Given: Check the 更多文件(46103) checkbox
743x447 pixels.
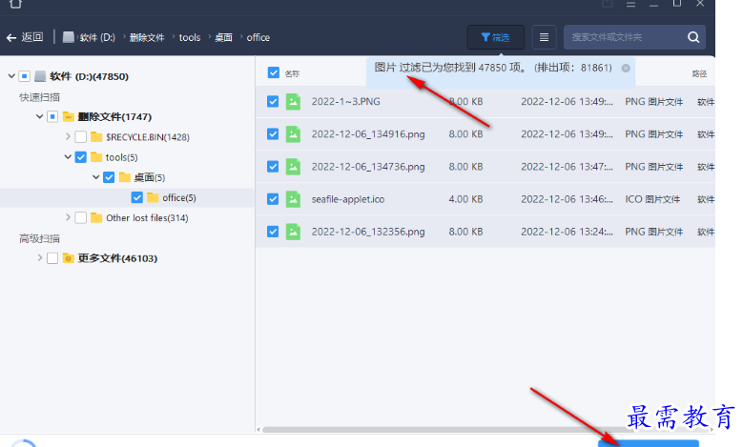Looking at the screenshot, I should pyautogui.click(x=52, y=258).
